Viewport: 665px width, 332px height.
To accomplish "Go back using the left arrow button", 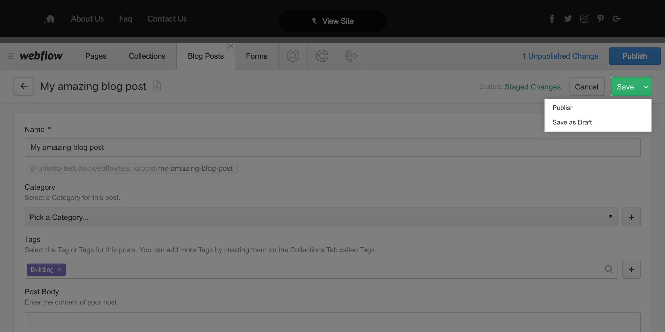I will point(24,87).
